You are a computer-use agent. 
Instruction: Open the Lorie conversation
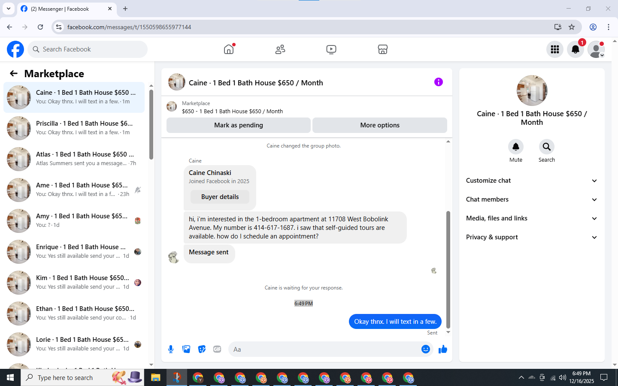pyautogui.click(x=74, y=344)
